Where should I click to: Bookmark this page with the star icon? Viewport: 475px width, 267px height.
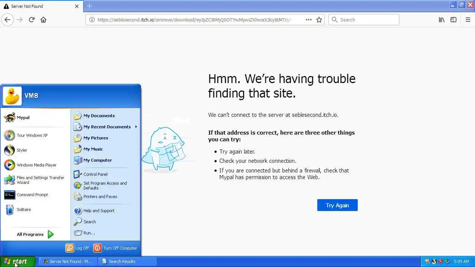[319, 20]
